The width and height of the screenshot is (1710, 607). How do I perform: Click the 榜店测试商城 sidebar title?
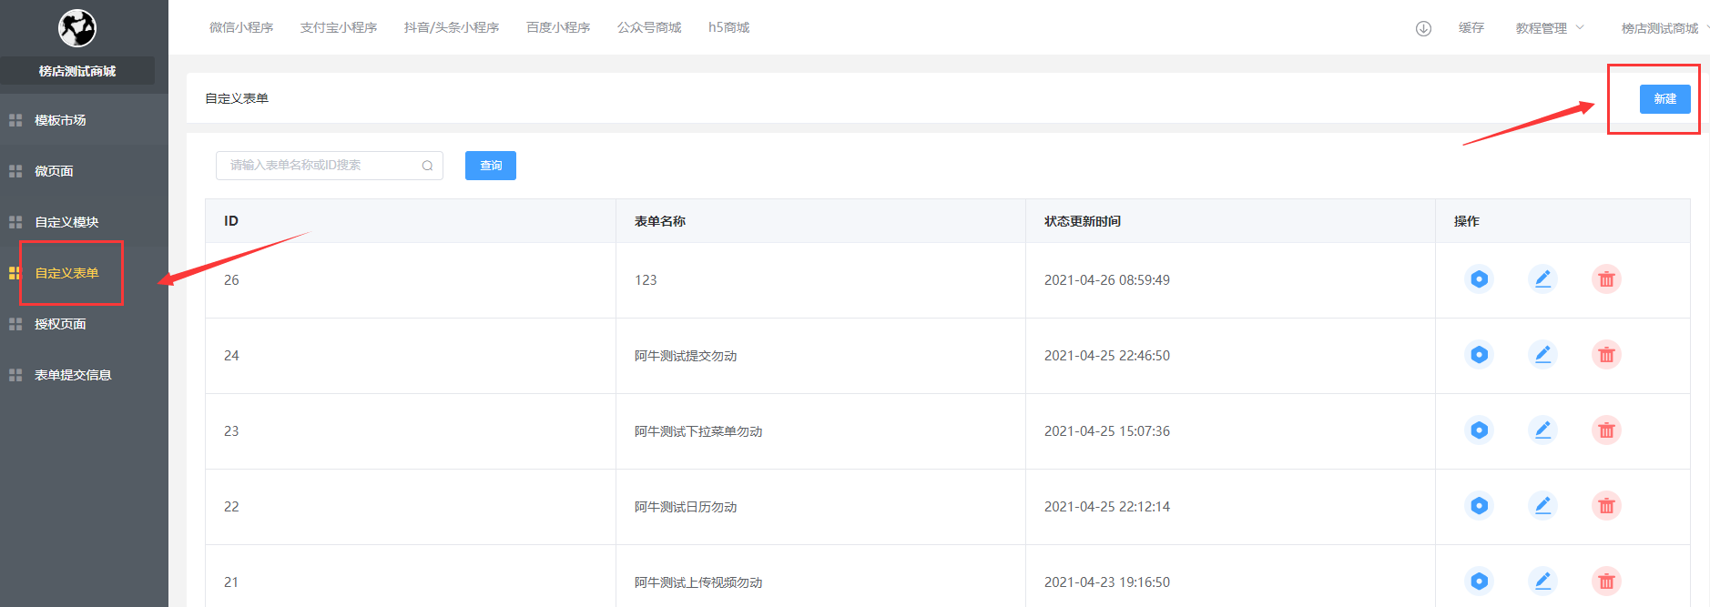[x=77, y=71]
